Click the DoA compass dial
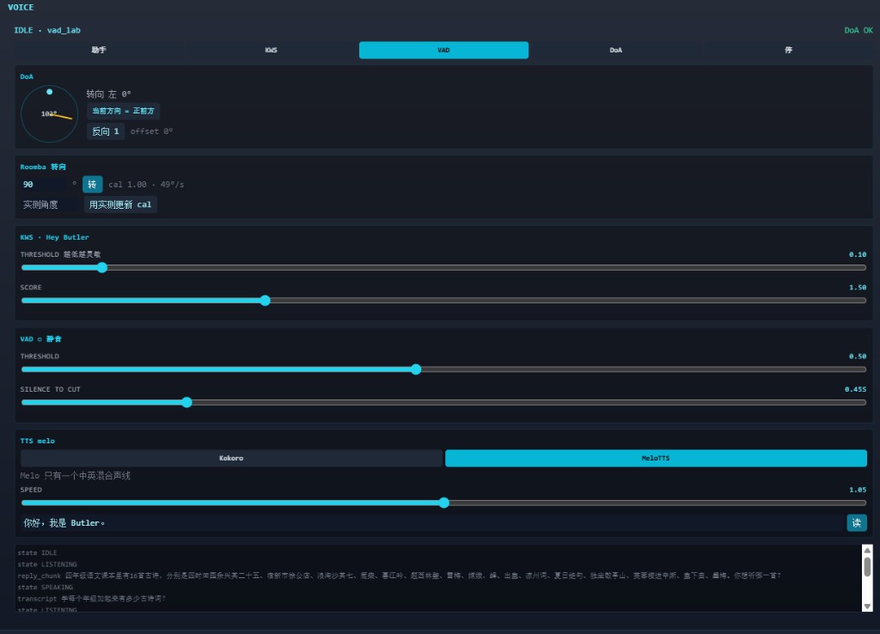This screenshot has height=634, width=880. [x=49, y=114]
